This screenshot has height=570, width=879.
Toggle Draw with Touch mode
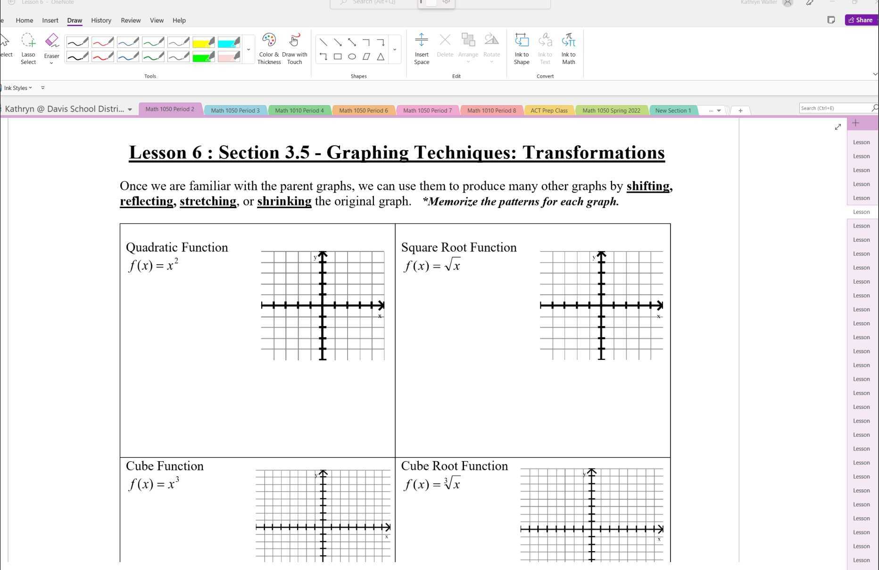tap(294, 49)
